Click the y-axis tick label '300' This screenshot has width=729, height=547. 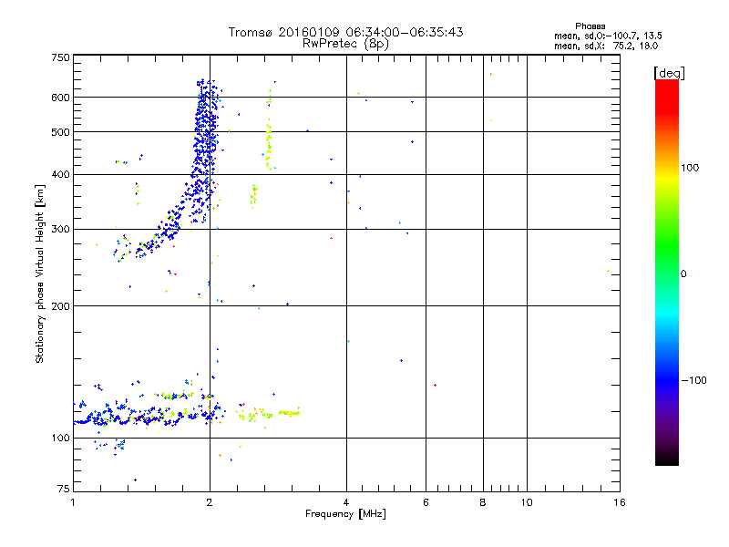[x=60, y=230]
